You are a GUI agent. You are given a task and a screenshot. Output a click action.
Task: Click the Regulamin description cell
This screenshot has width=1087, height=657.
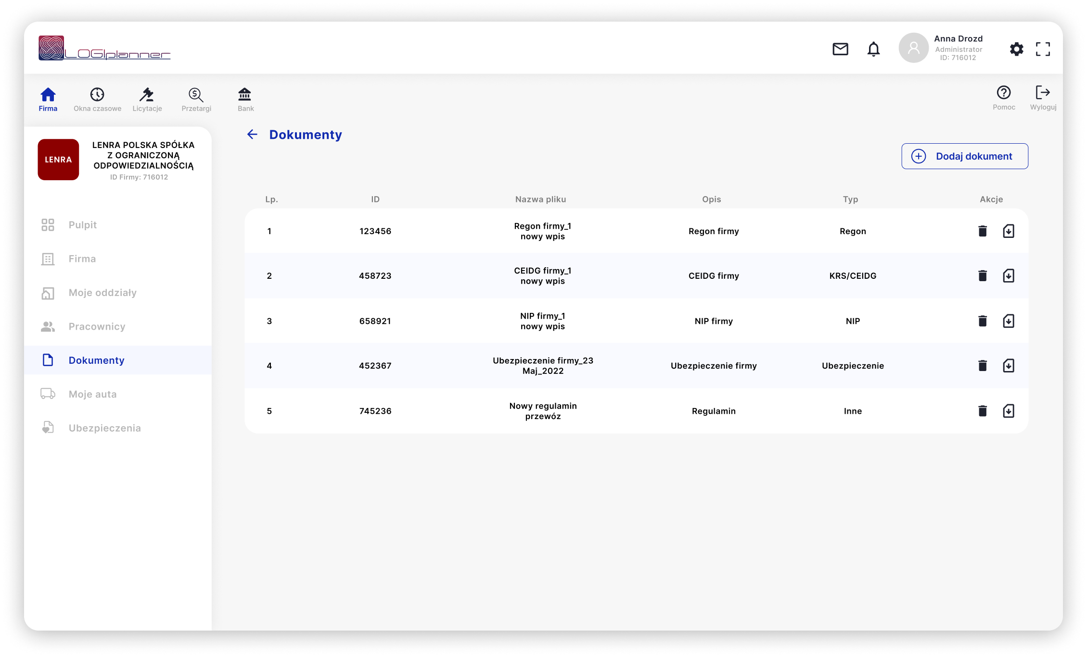714,411
